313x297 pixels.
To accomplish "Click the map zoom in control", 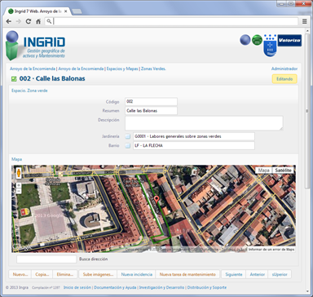I will pyautogui.click(x=19, y=185).
